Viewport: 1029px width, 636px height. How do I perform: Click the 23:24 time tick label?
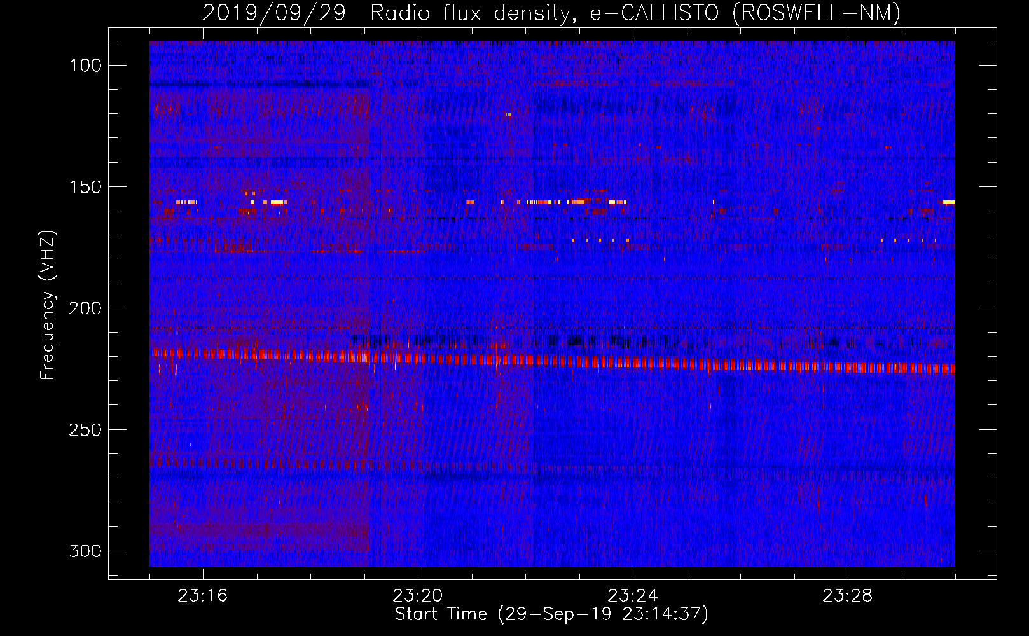pyautogui.click(x=633, y=596)
